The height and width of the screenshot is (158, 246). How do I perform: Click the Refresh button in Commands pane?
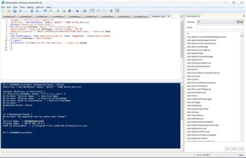coord(240,22)
